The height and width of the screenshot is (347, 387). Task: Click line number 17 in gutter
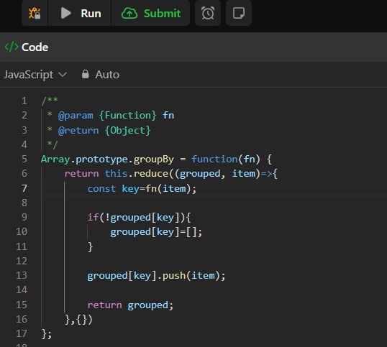(22, 333)
